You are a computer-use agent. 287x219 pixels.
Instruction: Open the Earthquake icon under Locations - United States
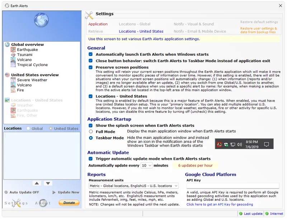pyautogui.click(x=13, y=110)
